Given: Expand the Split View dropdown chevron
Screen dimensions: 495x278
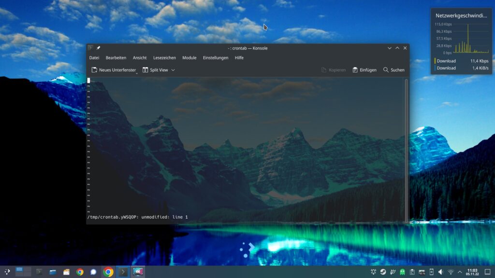Looking at the screenshot, I should click(x=173, y=70).
